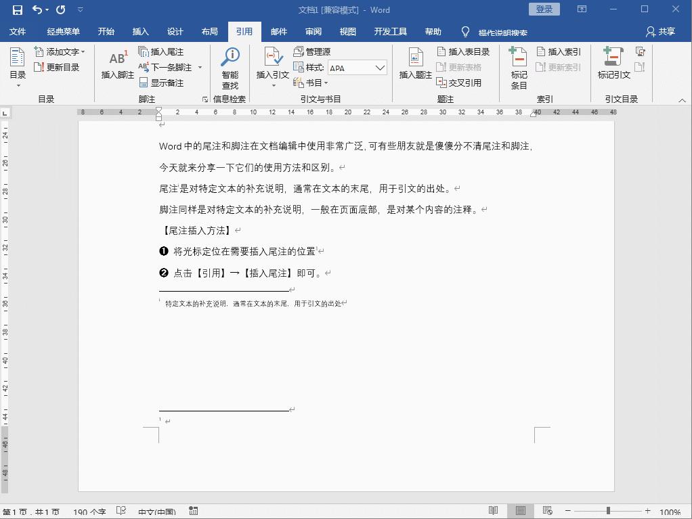Viewport: 692px width, 519px height.
Task: Click 插入表目录 button
Action: (463, 52)
